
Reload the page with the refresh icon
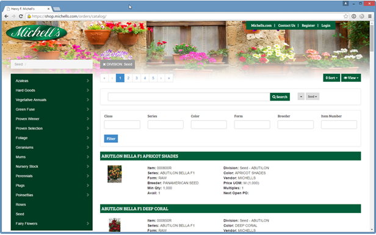click(21, 16)
